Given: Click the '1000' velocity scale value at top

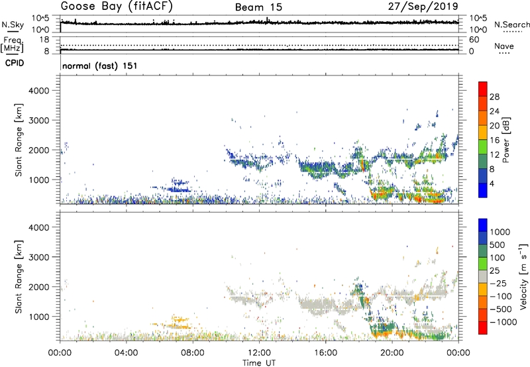Looking at the screenshot, I should click(x=500, y=232).
